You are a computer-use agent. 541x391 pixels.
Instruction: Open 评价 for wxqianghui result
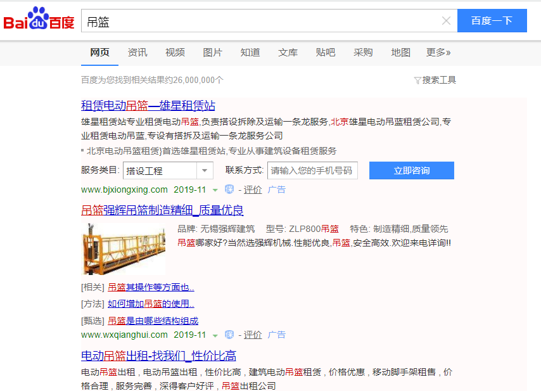(253, 335)
